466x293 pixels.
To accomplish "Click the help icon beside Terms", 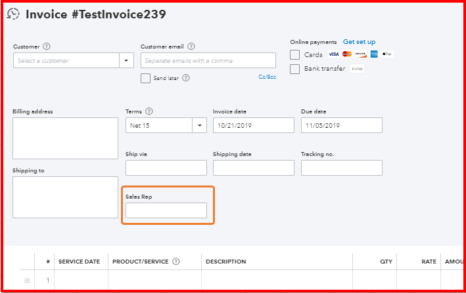I will pos(149,111).
